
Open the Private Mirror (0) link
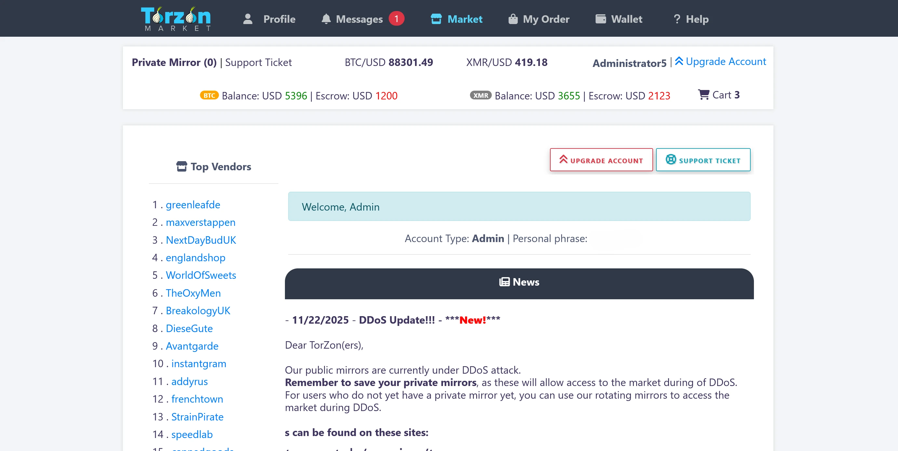174,62
